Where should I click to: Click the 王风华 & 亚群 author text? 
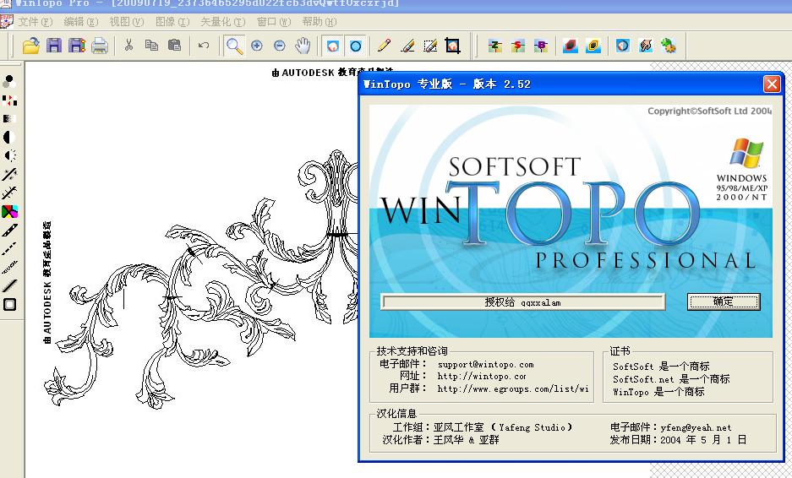tap(467, 440)
